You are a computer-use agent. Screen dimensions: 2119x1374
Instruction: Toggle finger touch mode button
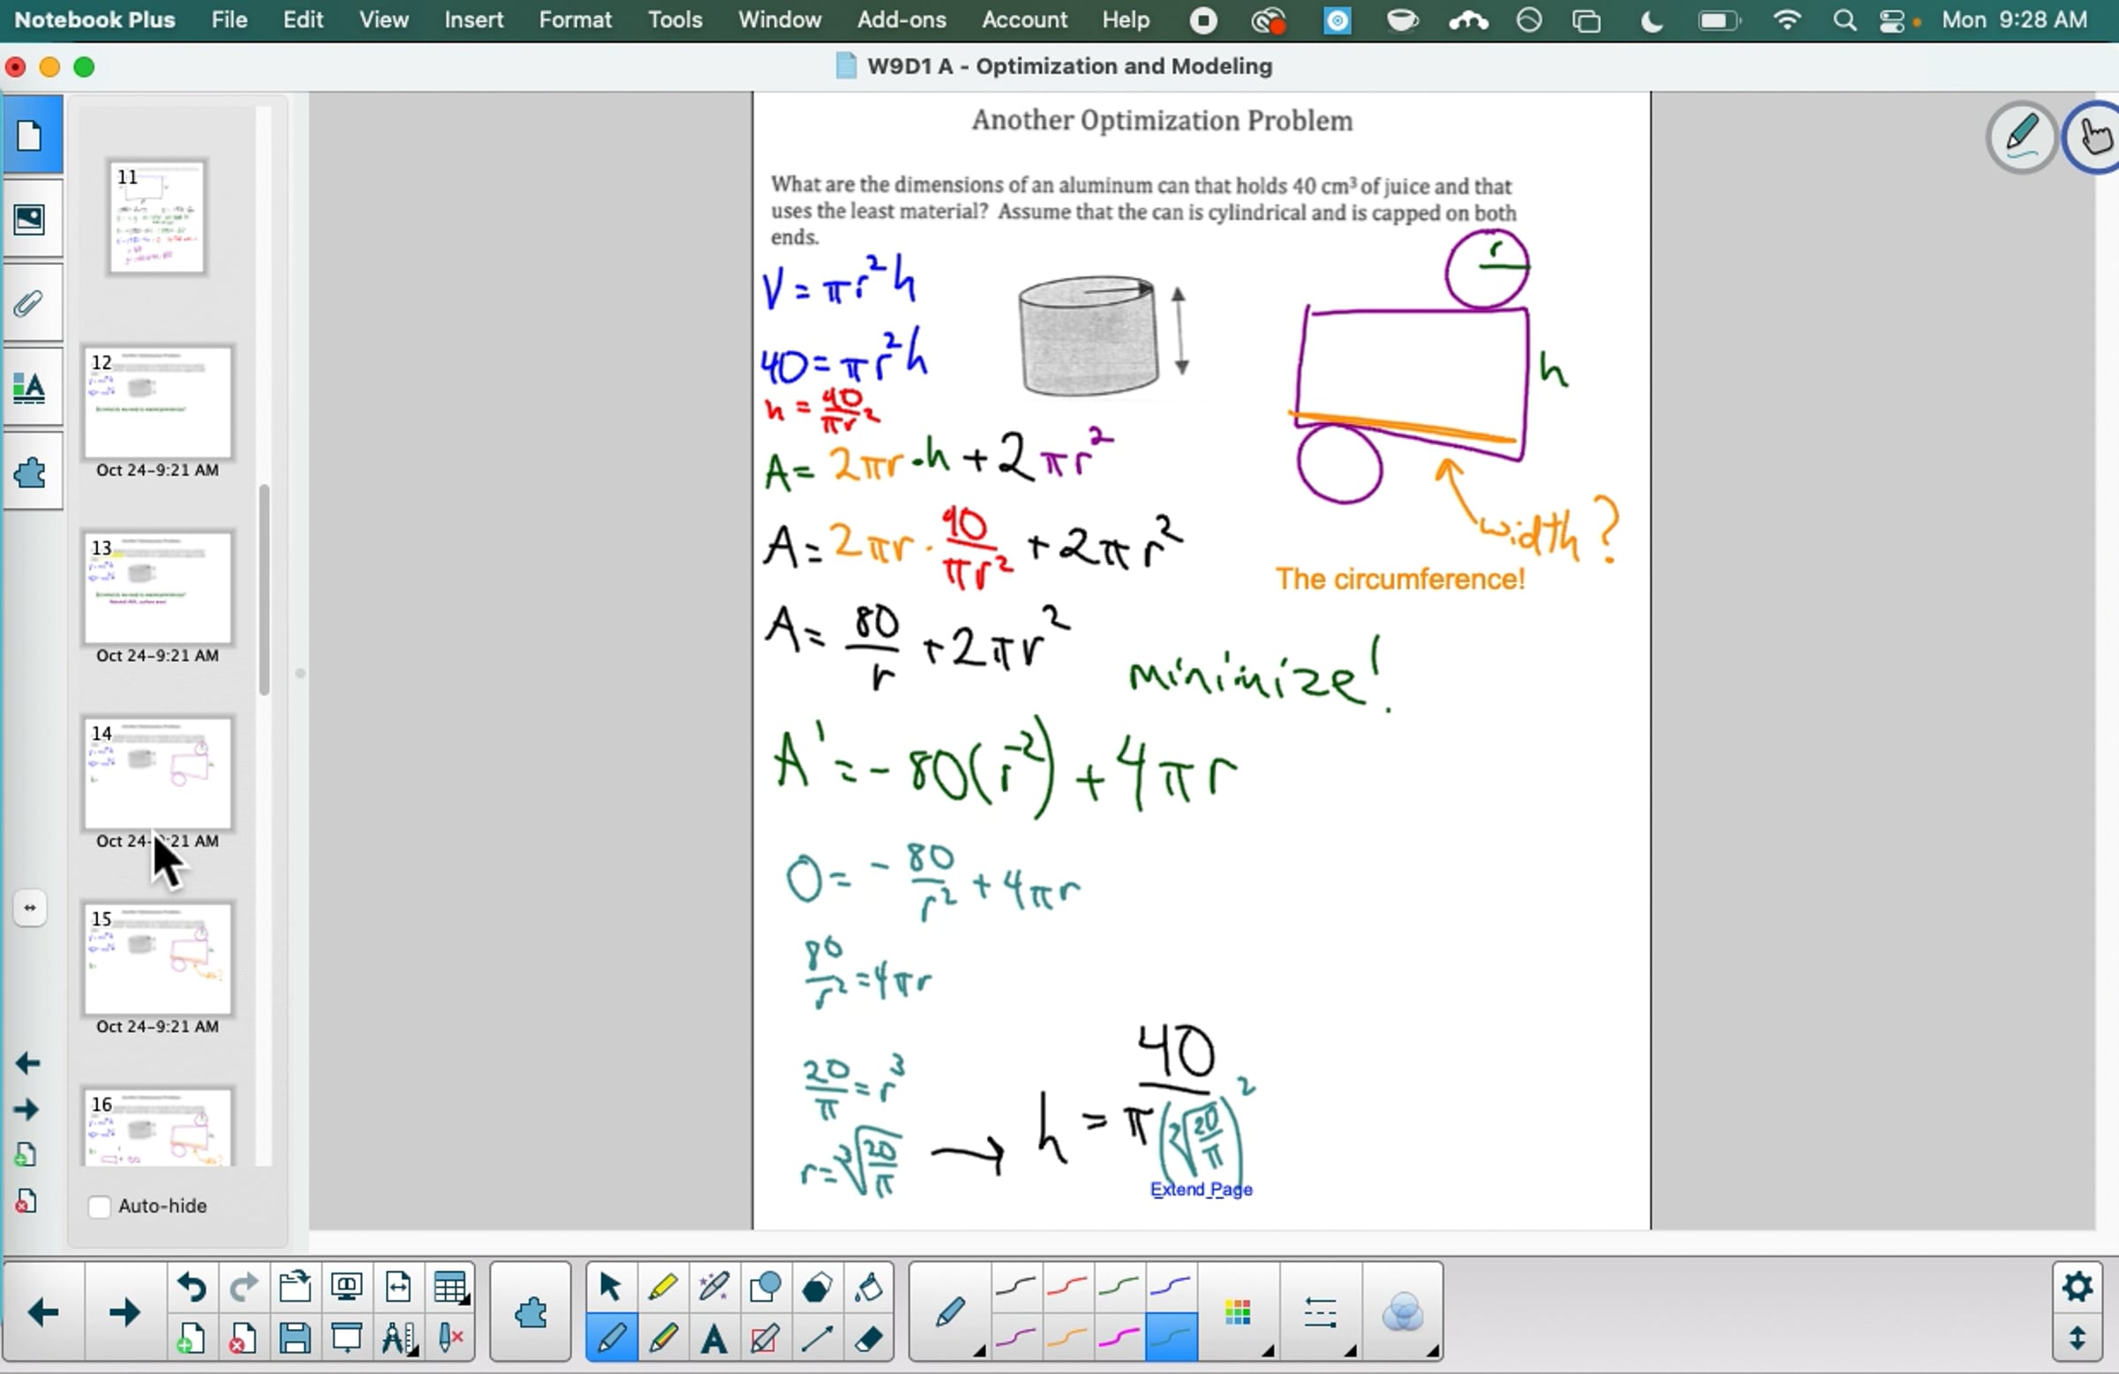point(2094,137)
